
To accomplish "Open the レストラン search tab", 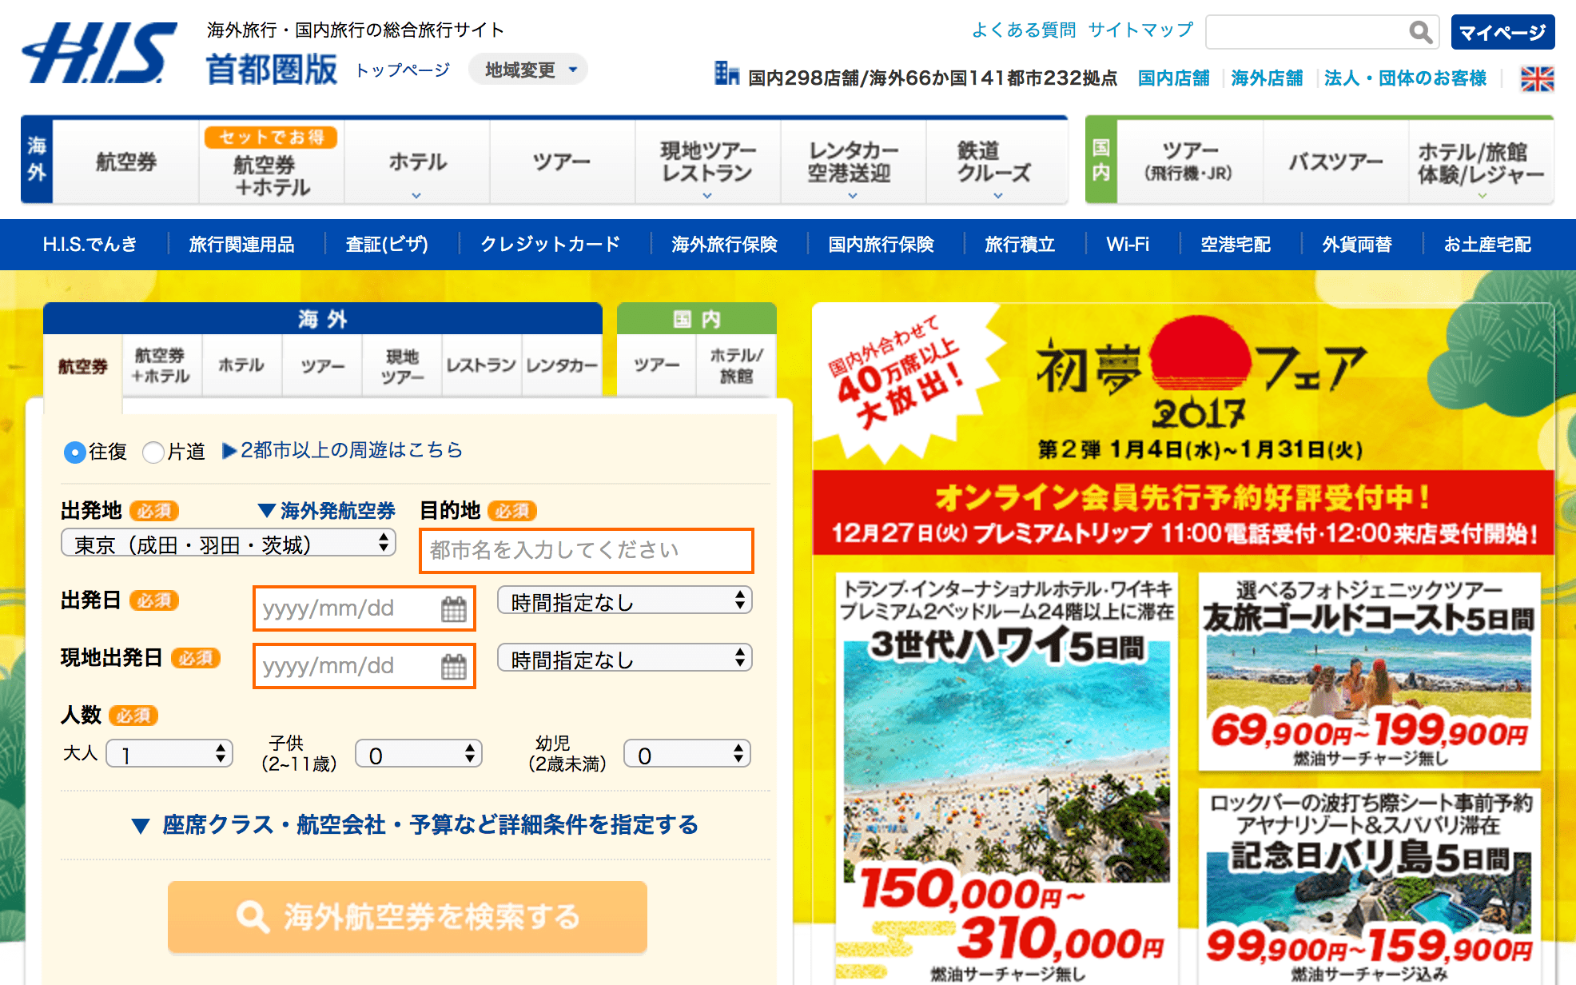I will click(x=481, y=365).
